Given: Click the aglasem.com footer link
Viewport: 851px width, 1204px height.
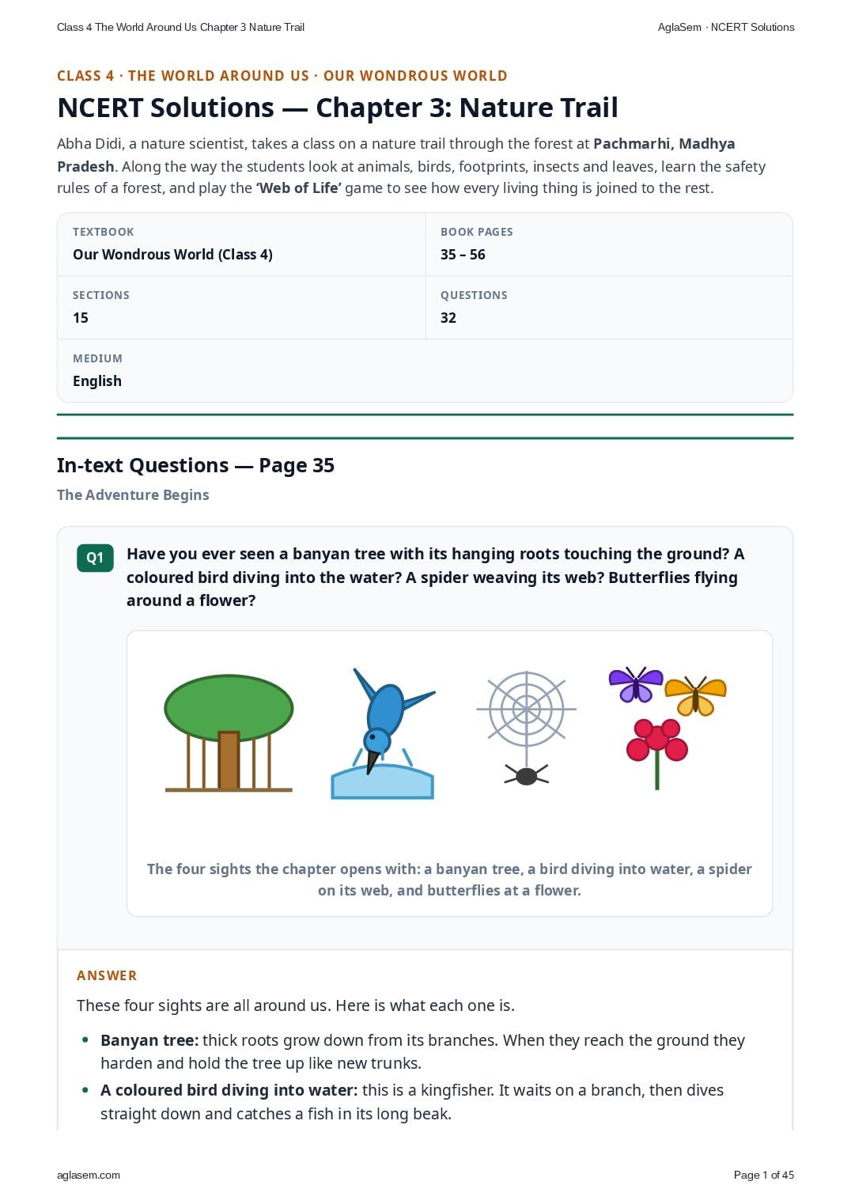Looking at the screenshot, I should 89,1175.
